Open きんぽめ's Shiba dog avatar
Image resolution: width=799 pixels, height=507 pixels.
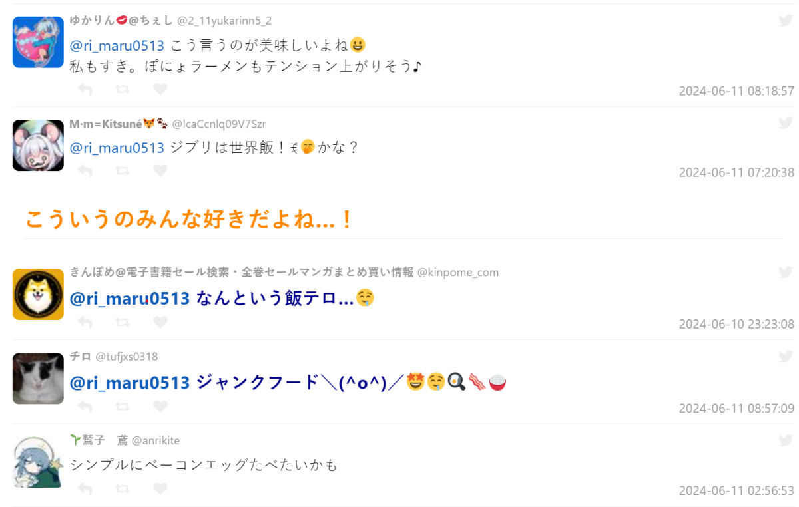tap(38, 294)
